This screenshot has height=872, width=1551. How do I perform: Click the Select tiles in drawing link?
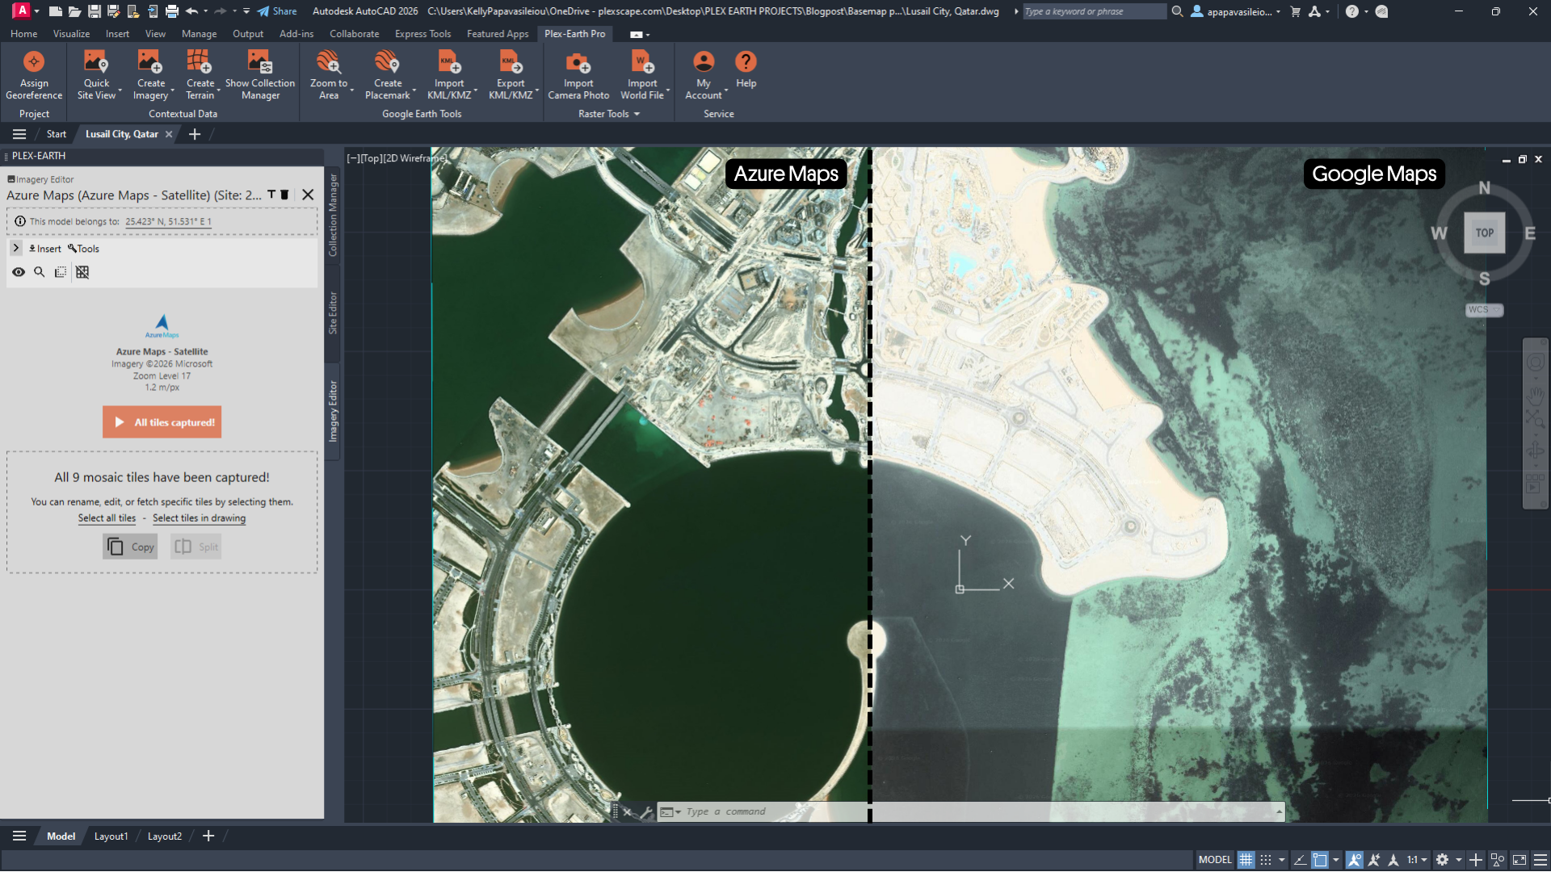[199, 518]
